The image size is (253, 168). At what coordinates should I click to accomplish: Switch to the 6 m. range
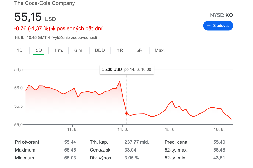click(79, 50)
